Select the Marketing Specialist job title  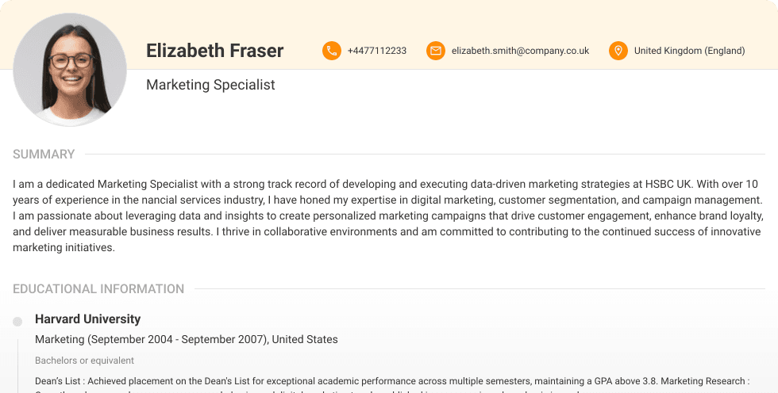tap(210, 85)
